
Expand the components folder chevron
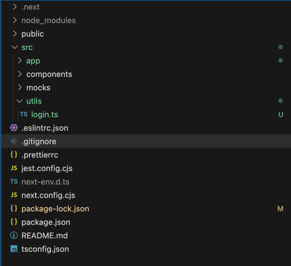pos(20,74)
